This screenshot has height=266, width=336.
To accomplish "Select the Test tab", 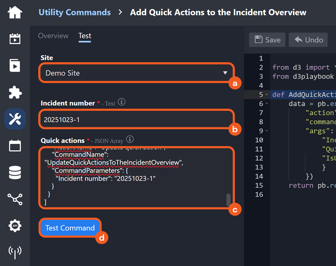I will pos(85,36).
